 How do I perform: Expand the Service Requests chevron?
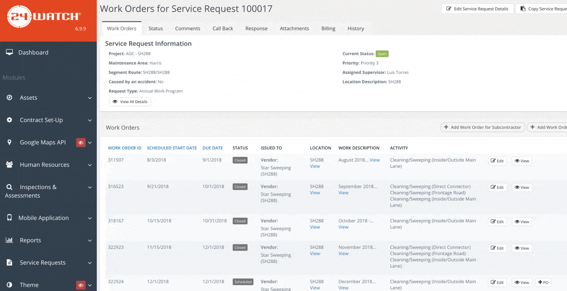pyautogui.click(x=90, y=263)
